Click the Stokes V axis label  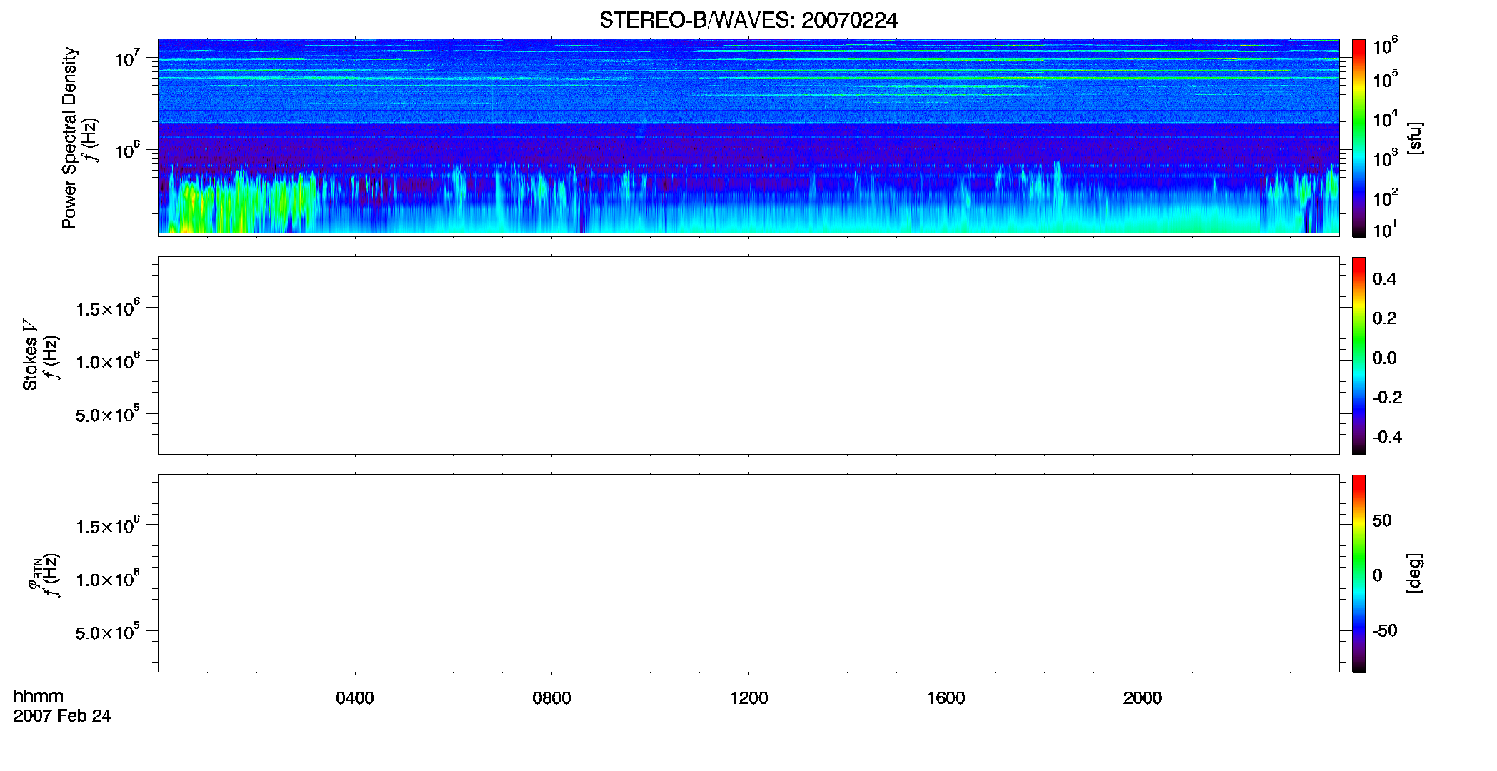tap(30, 355)
